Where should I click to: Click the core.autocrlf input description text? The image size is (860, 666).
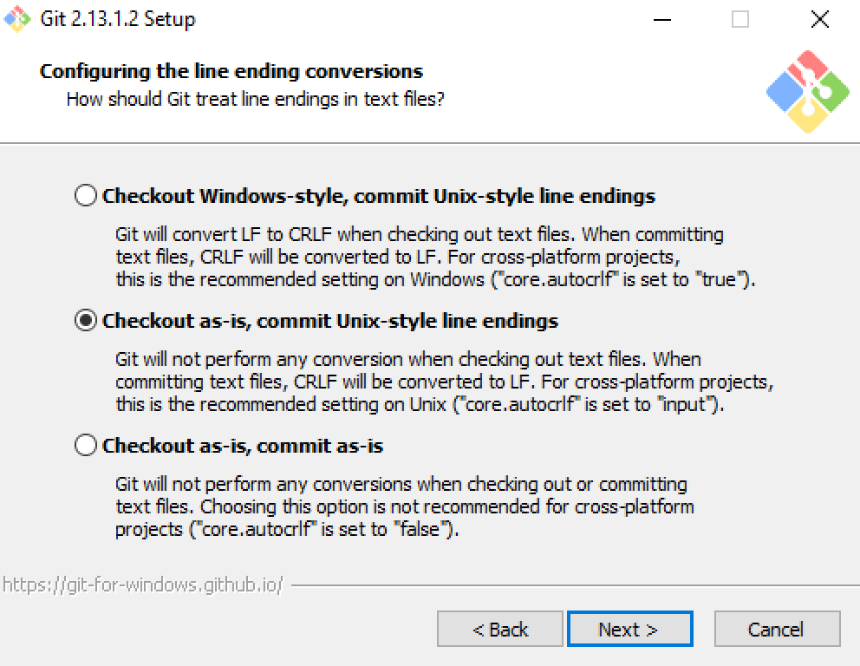[416, 382]
